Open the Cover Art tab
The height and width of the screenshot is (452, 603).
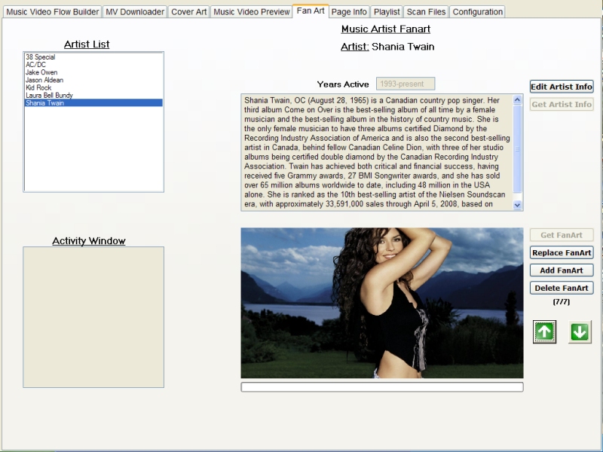(188, 12)
